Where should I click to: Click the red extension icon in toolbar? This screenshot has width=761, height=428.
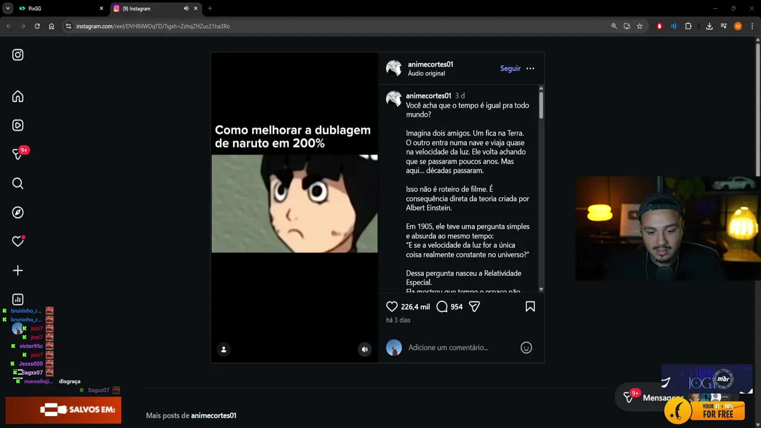coord(659,26)
